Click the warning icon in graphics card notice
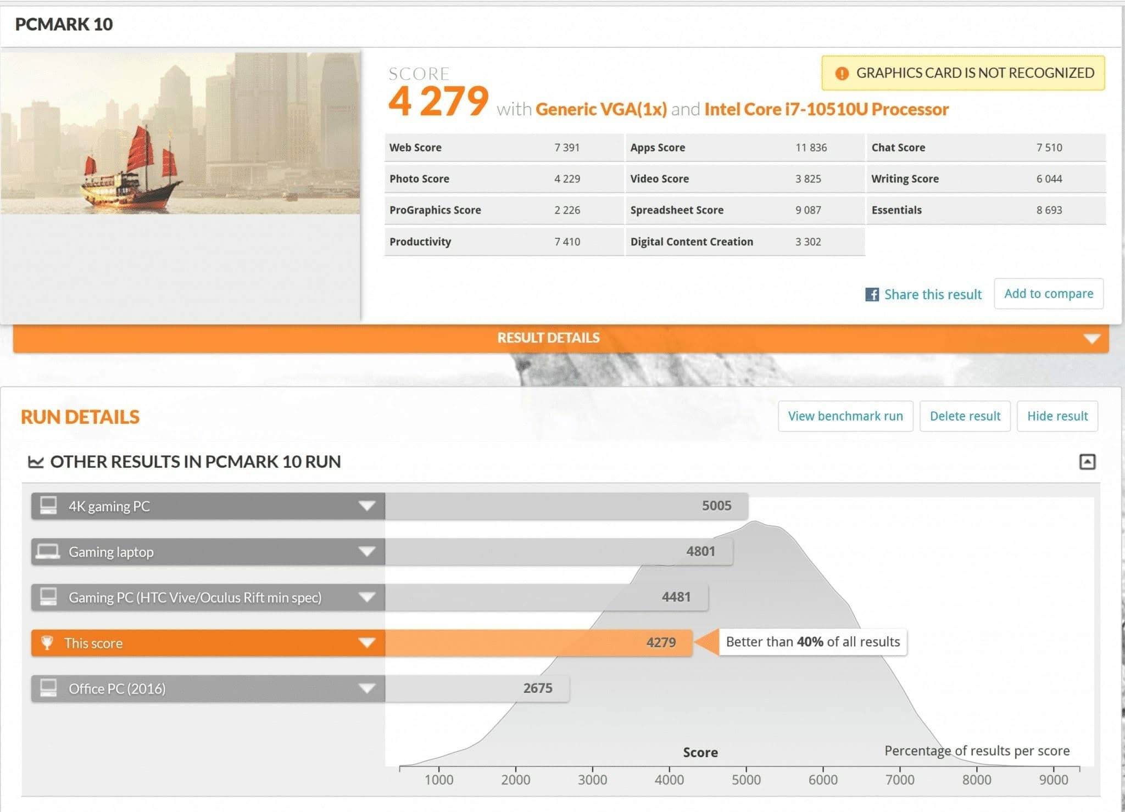This screenshot has height=812, width=1125. [842, 73]
